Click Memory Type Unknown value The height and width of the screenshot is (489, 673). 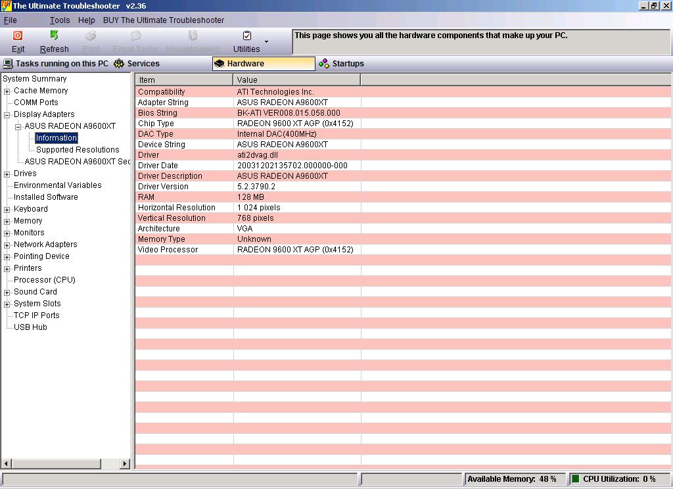pos(254,239)
